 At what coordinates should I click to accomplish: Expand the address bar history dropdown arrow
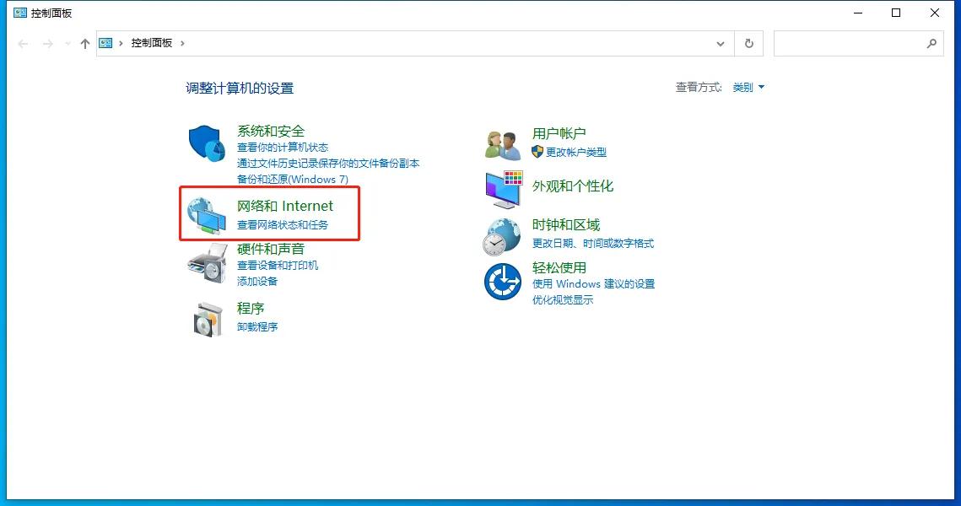720,43
